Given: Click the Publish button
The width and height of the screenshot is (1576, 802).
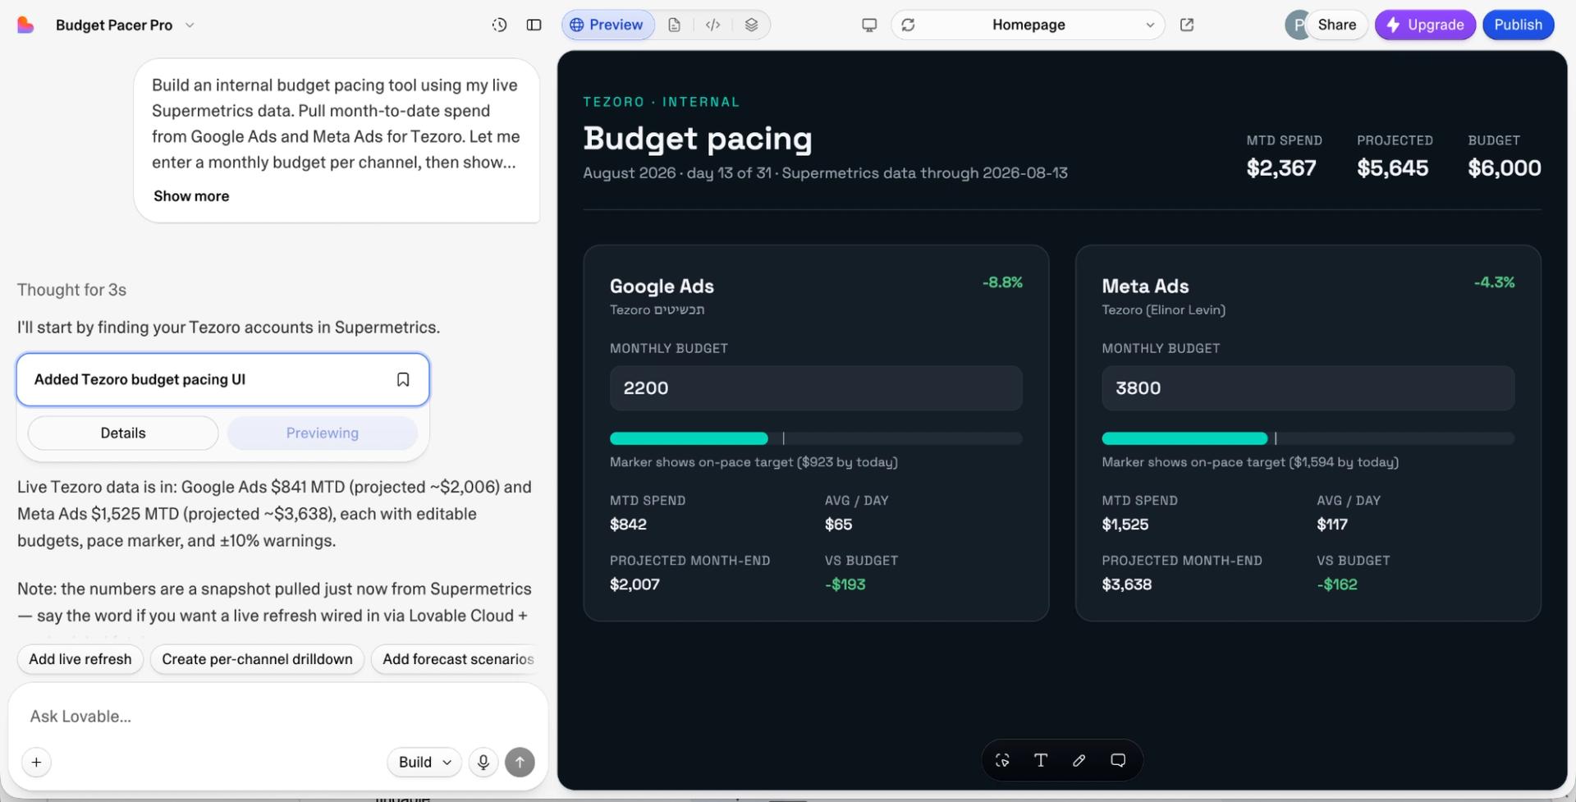Looking at the screenshot, I should coord(1518,25).
